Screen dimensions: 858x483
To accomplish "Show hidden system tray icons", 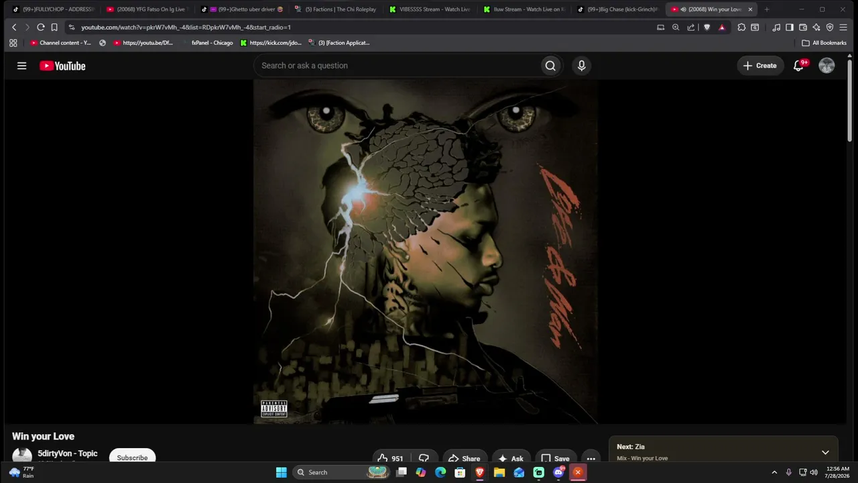I will click(x=774, y=472).
